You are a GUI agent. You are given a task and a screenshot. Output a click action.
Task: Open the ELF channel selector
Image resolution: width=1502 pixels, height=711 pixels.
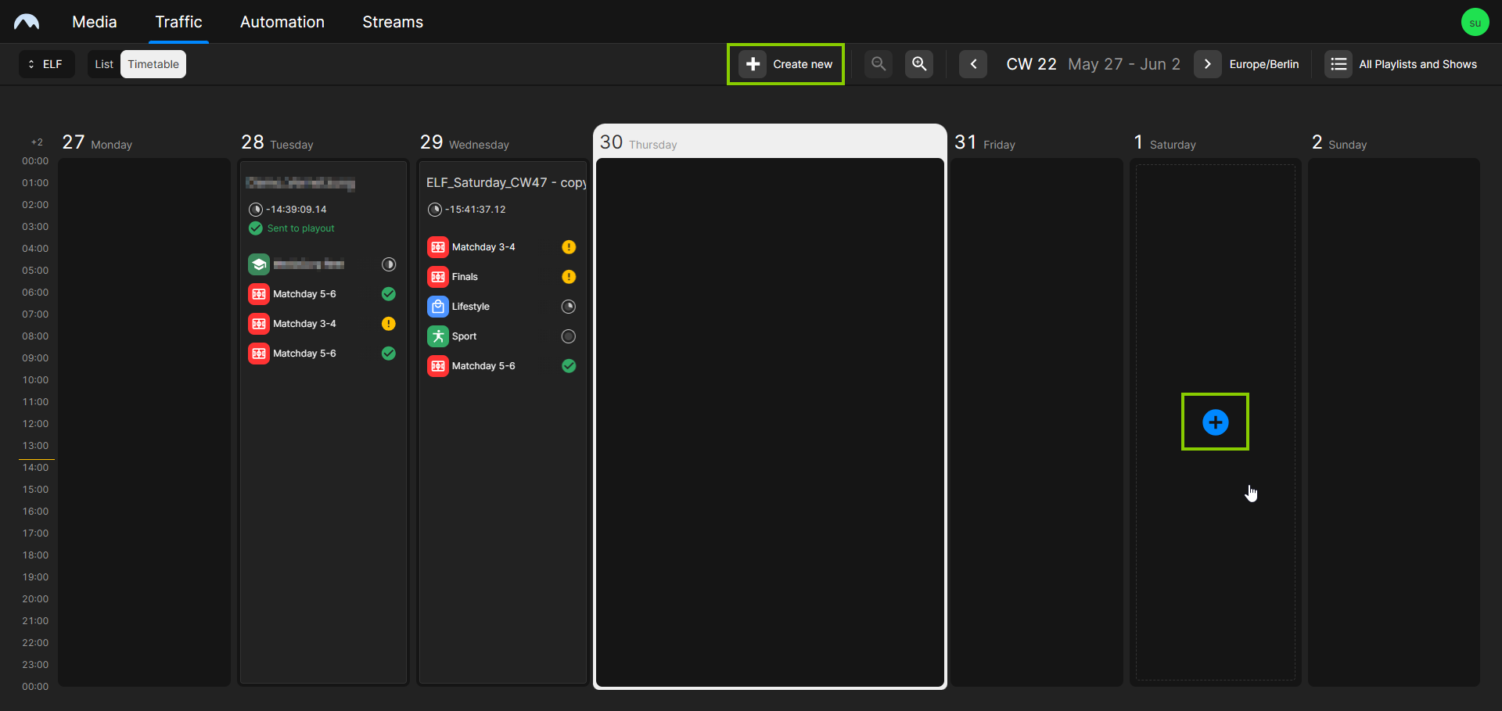coord(46,64)
